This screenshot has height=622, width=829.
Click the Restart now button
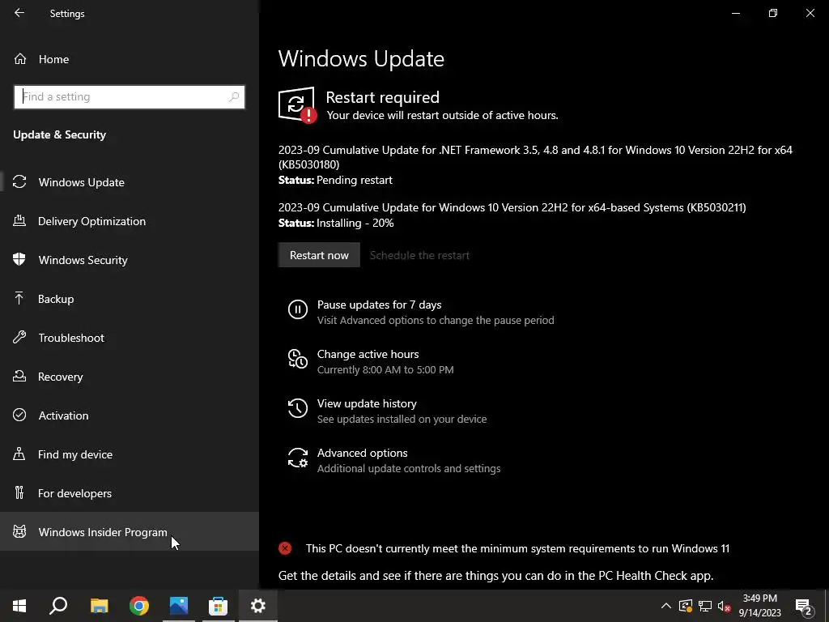319,255
